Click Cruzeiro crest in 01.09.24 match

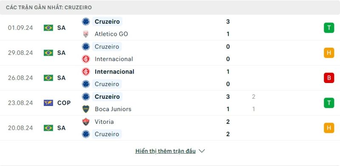[86, 22]
